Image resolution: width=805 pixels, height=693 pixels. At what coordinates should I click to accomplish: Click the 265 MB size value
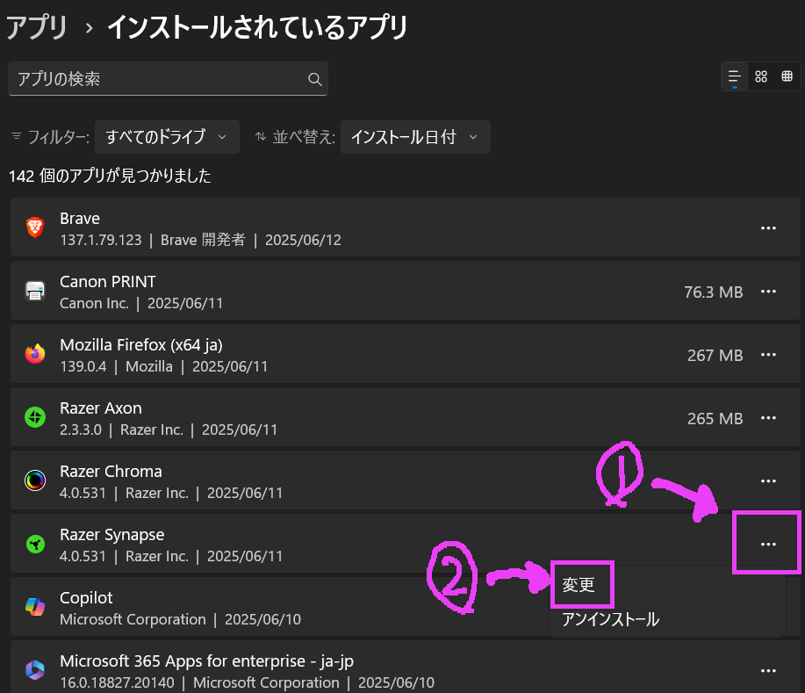tap(715, 418)
